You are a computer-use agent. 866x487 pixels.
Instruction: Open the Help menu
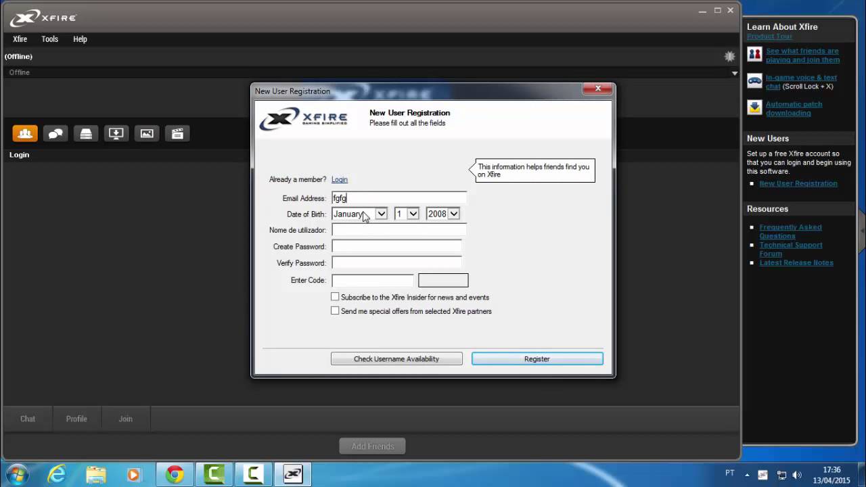(81, 39)
